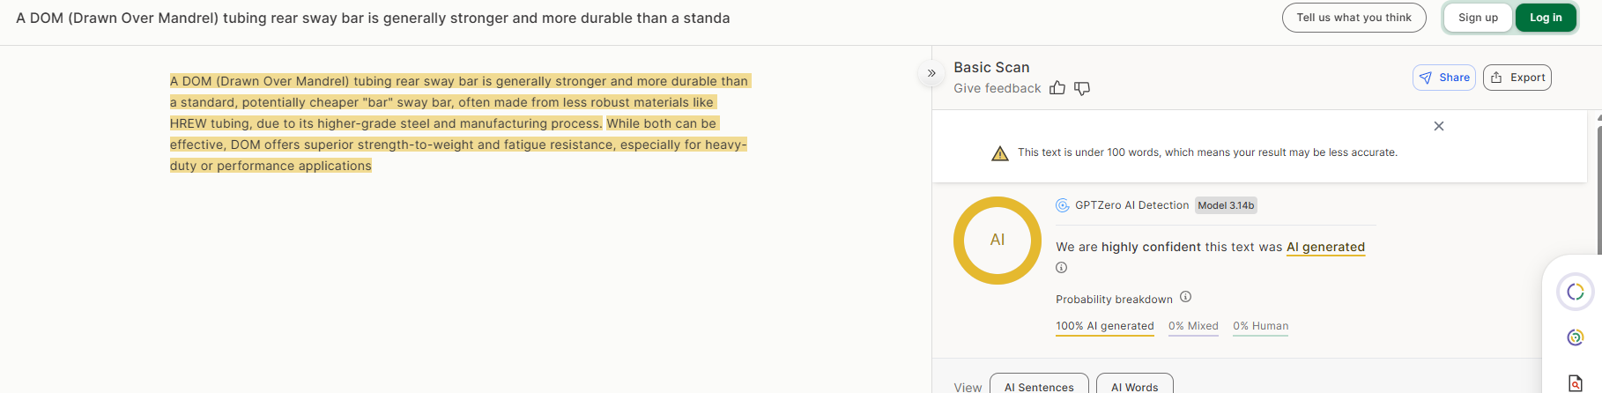
Task: Share the Basic Scan result
Action: tap(1443, 78)
